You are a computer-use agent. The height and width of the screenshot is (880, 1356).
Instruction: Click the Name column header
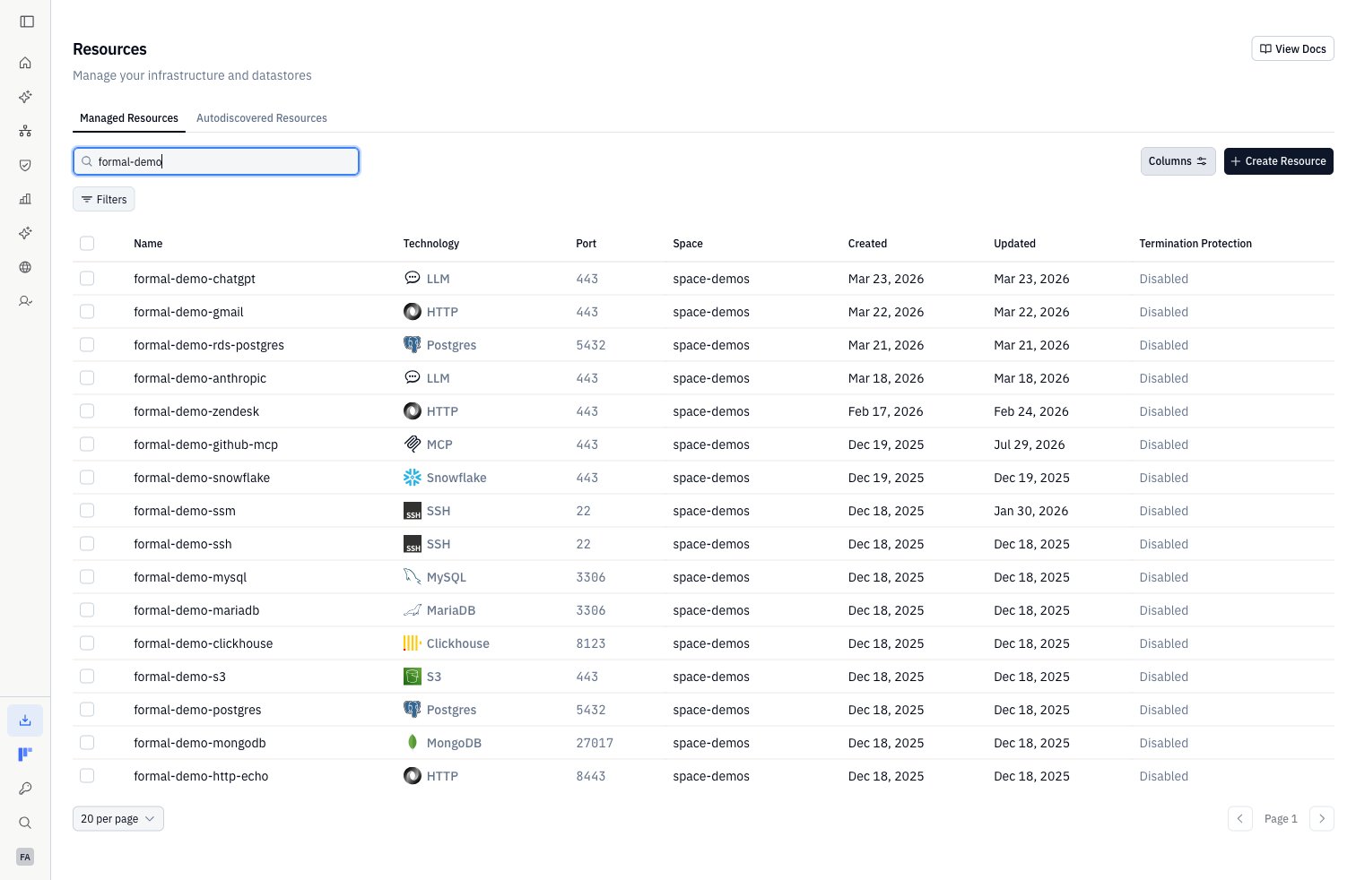pos(148,244)
